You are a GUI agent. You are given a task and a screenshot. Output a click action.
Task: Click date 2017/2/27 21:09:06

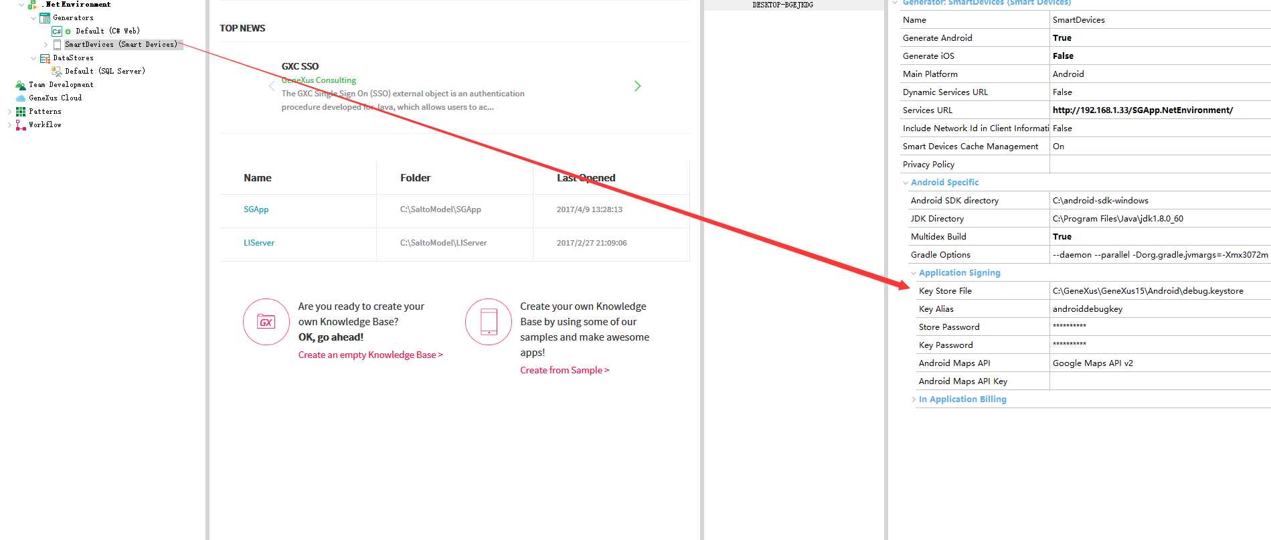coord(592,243)
